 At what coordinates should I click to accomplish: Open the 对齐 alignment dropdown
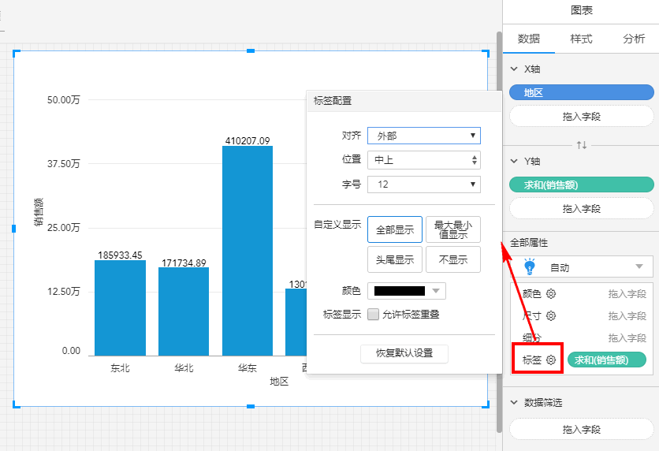[x=423, y=136]
